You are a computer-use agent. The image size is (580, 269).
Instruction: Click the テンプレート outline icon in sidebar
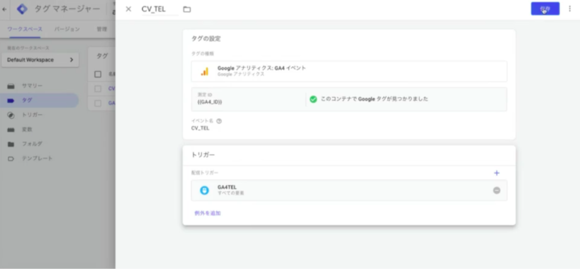(x=11, y=159)
